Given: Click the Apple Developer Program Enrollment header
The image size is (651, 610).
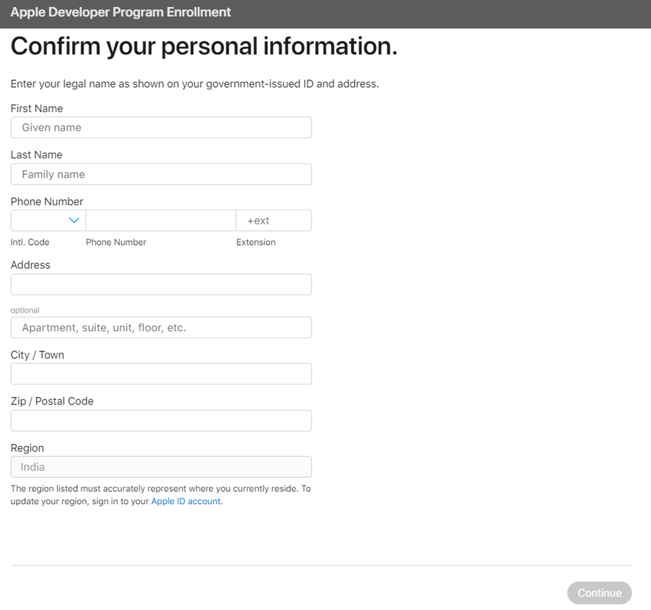Looking at the screenshot, I should tap(121, 12).
